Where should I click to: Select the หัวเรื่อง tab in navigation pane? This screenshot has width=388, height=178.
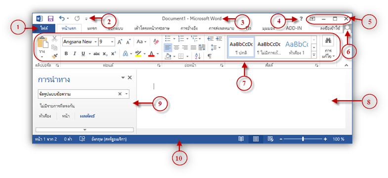[x=45, y=116]
